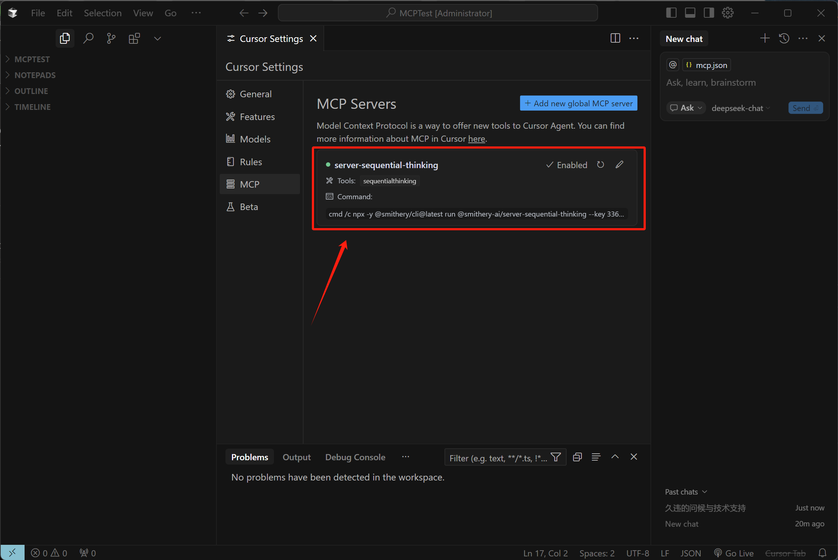Open the Go menu
Screen dimensions: 838x560
(x=170, y=13)
